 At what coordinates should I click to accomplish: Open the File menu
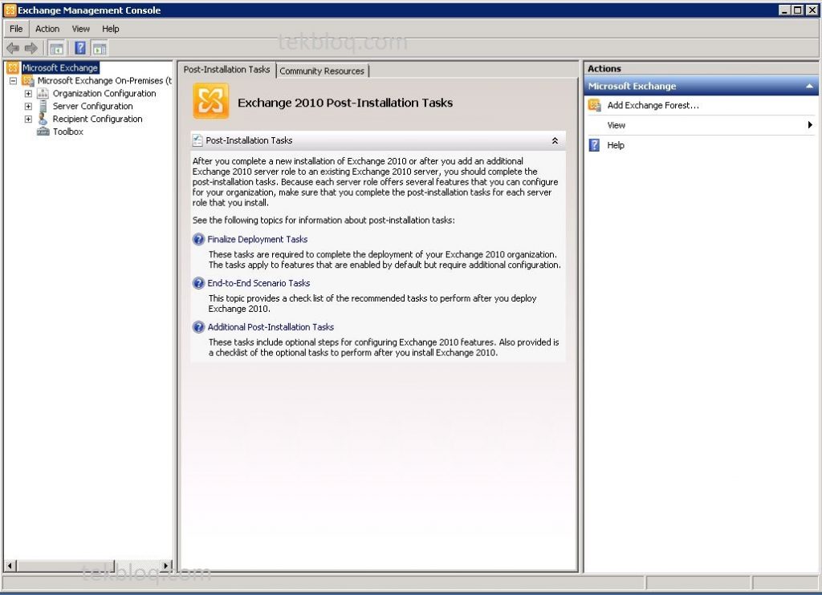click(x=16, y=29)
